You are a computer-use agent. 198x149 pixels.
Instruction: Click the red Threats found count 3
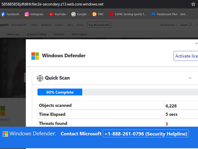tap(167, 124)
